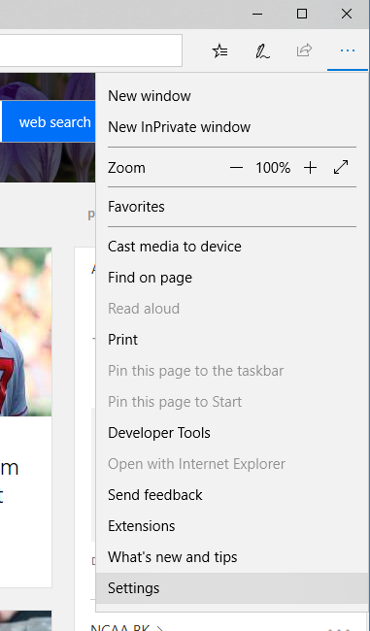
Task: Click the 100% zoom level value
Action: 273,168
